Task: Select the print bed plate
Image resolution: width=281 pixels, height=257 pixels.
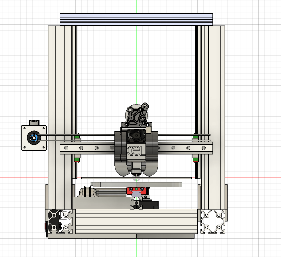Action: pos(136,184)
